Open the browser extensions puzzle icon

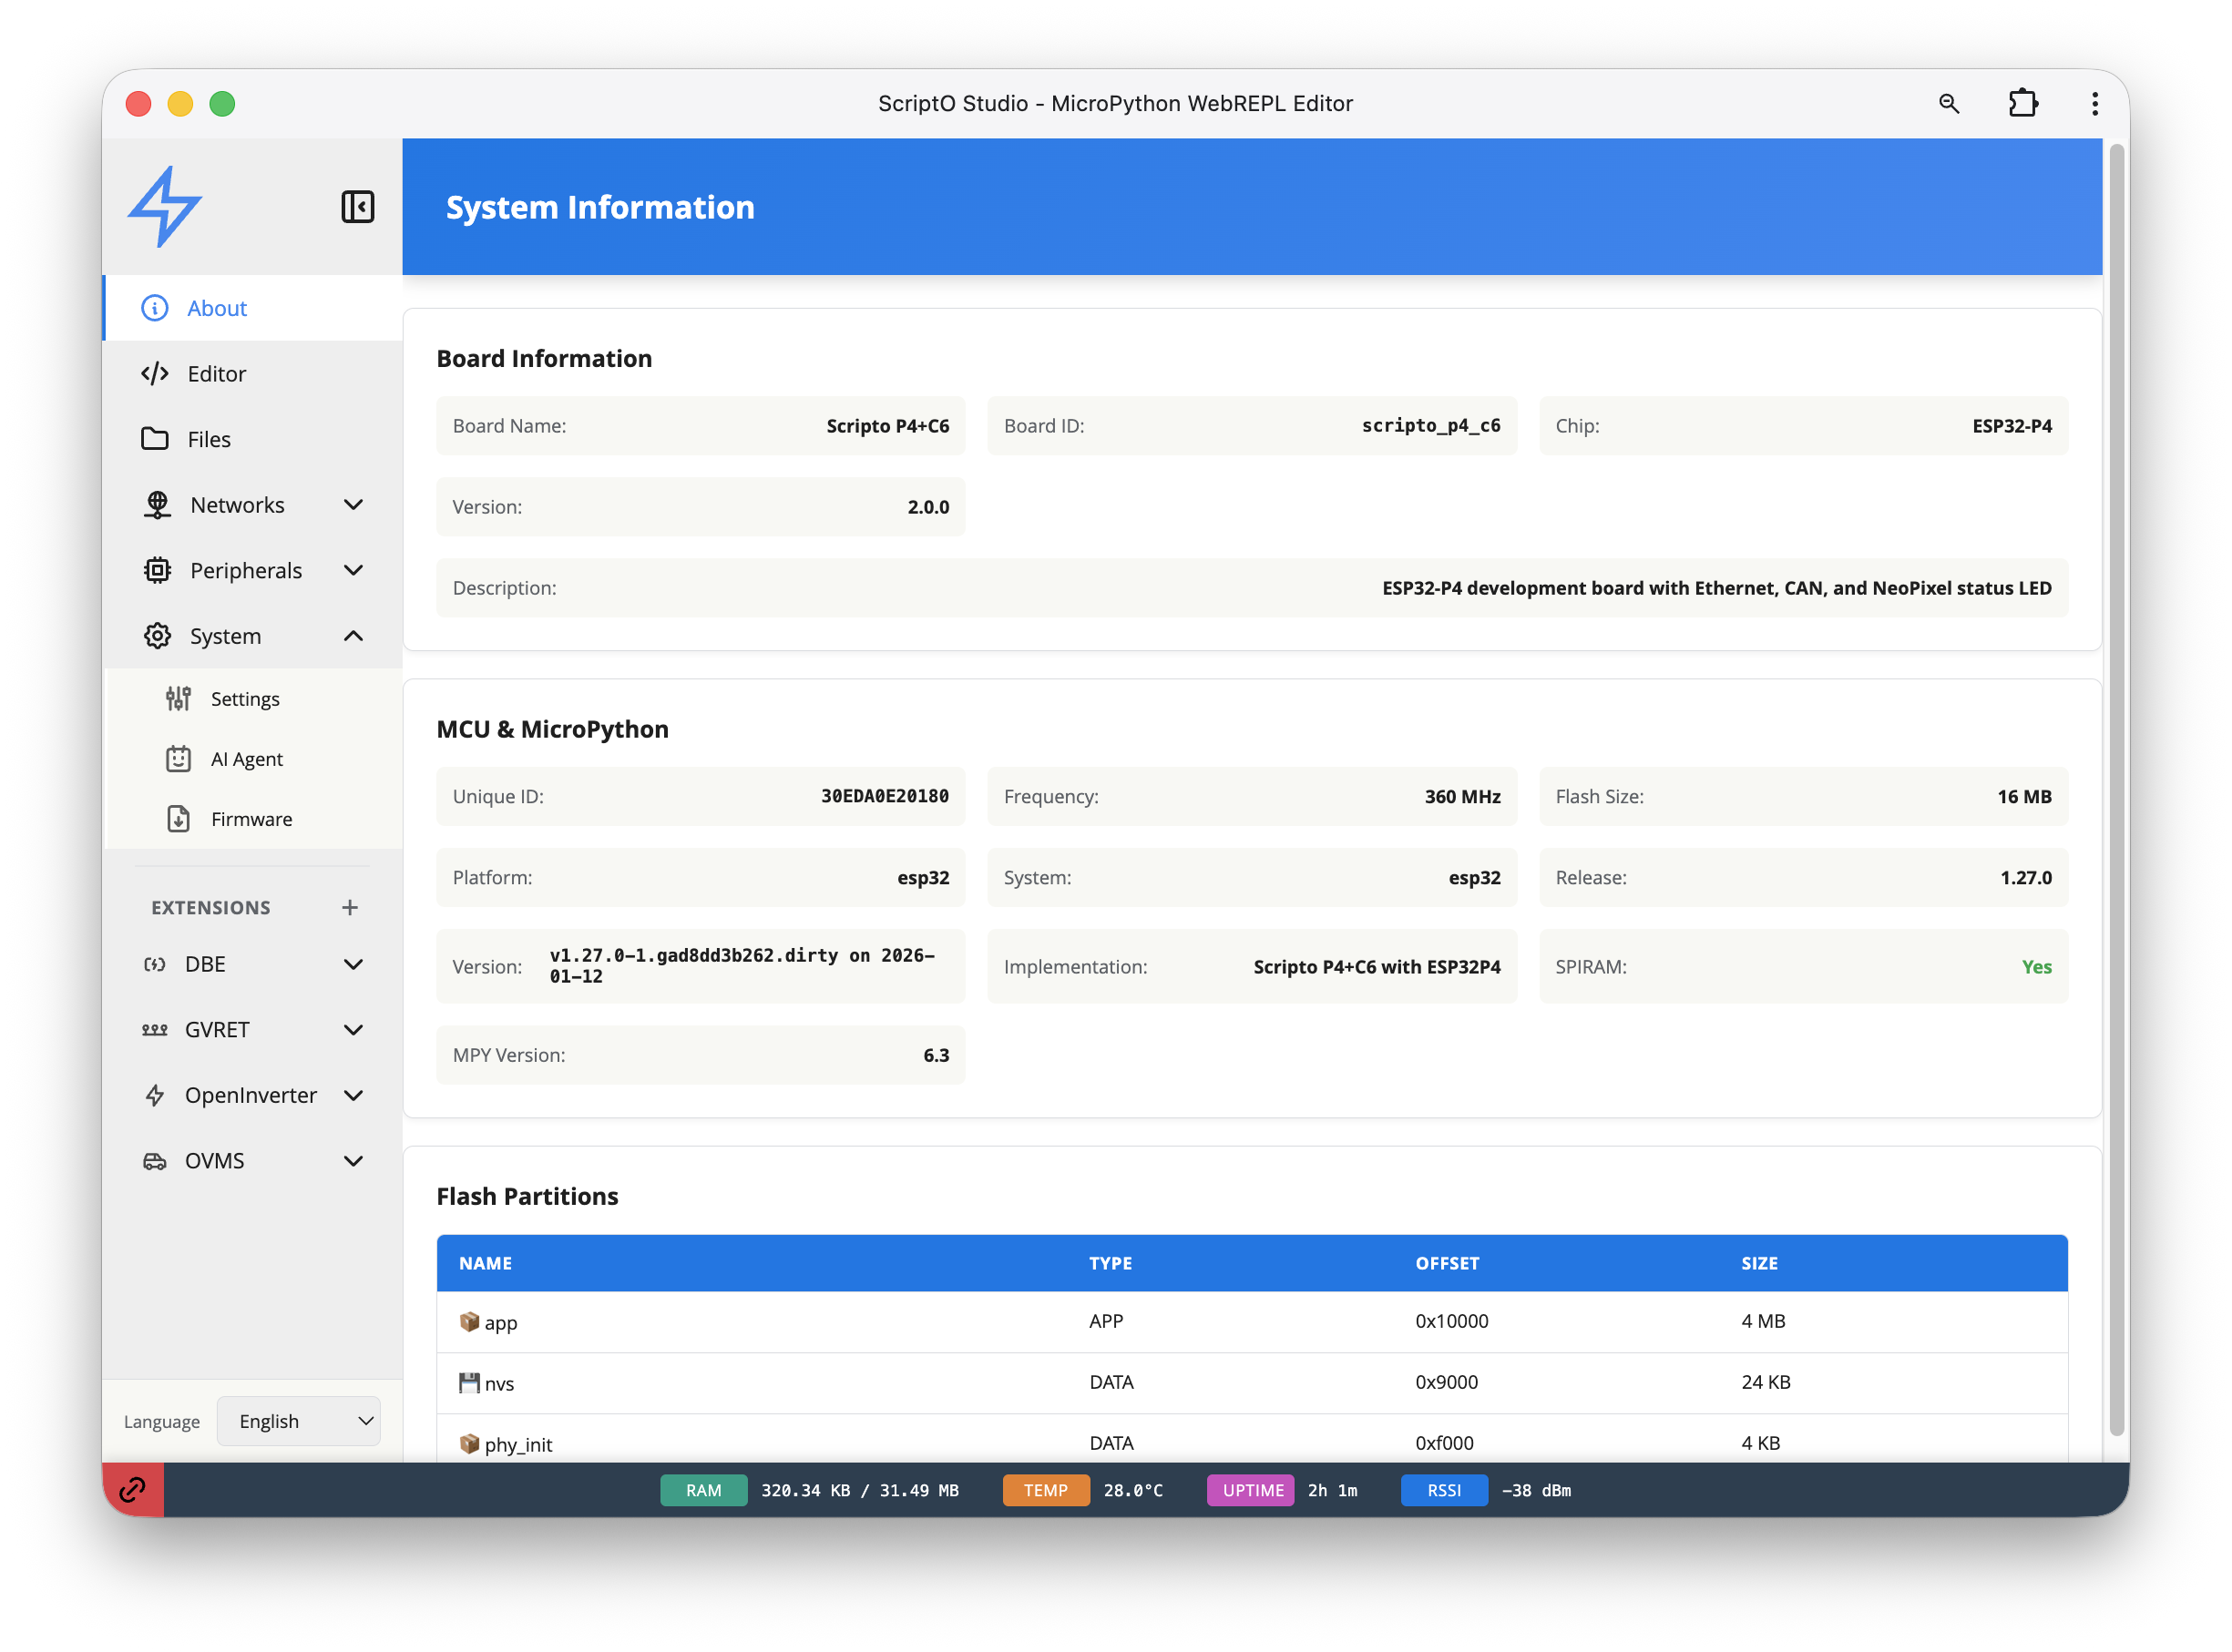(2022, 103)
